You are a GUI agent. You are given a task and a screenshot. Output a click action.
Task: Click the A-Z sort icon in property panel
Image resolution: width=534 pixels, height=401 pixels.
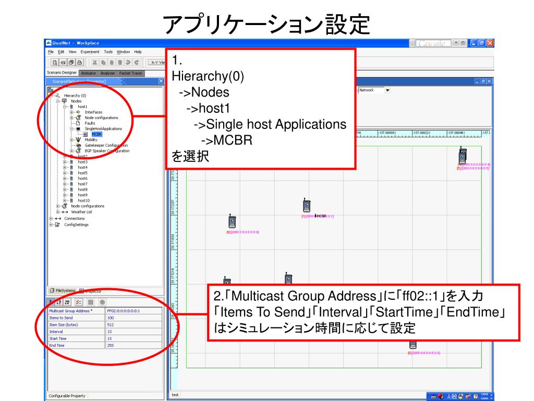click(x=59, y=302)
